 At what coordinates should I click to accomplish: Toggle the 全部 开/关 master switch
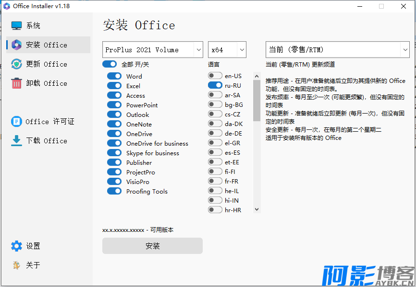(110, 64)
